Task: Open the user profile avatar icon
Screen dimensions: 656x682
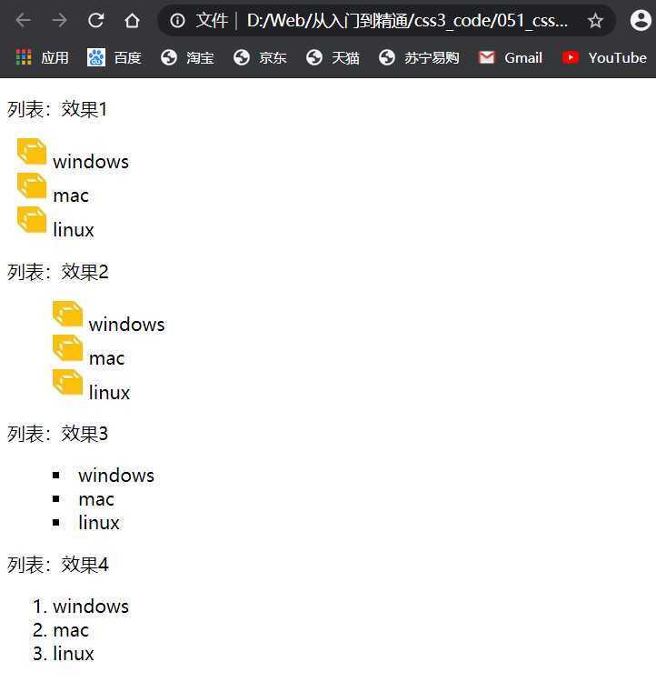Action: 641,20
